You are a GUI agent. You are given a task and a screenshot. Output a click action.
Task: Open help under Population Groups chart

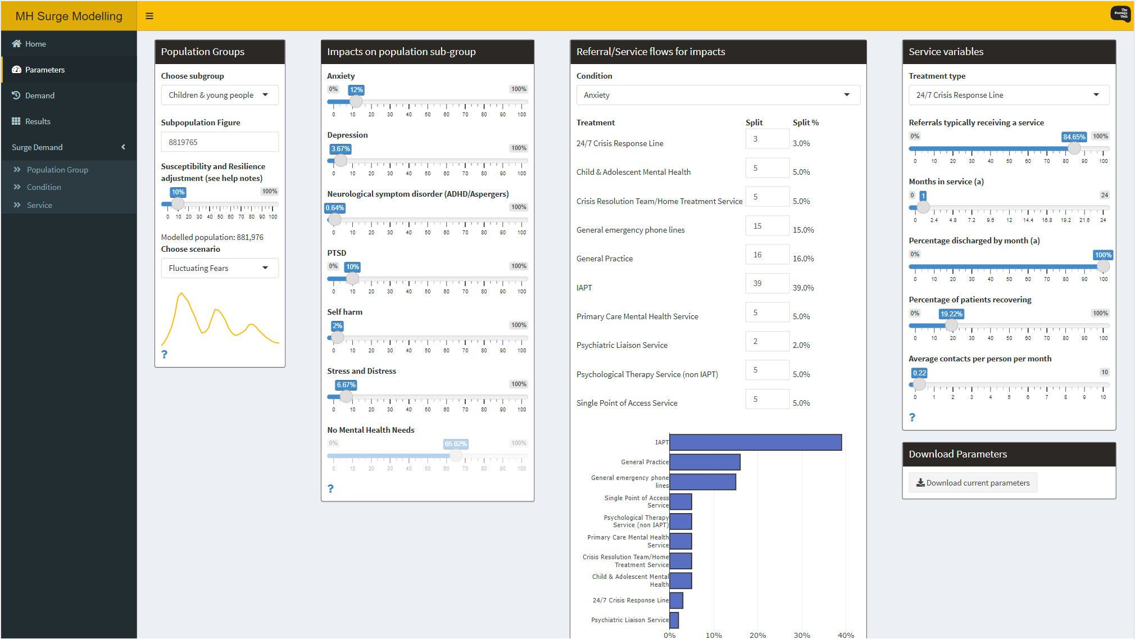tap(165, 354)
